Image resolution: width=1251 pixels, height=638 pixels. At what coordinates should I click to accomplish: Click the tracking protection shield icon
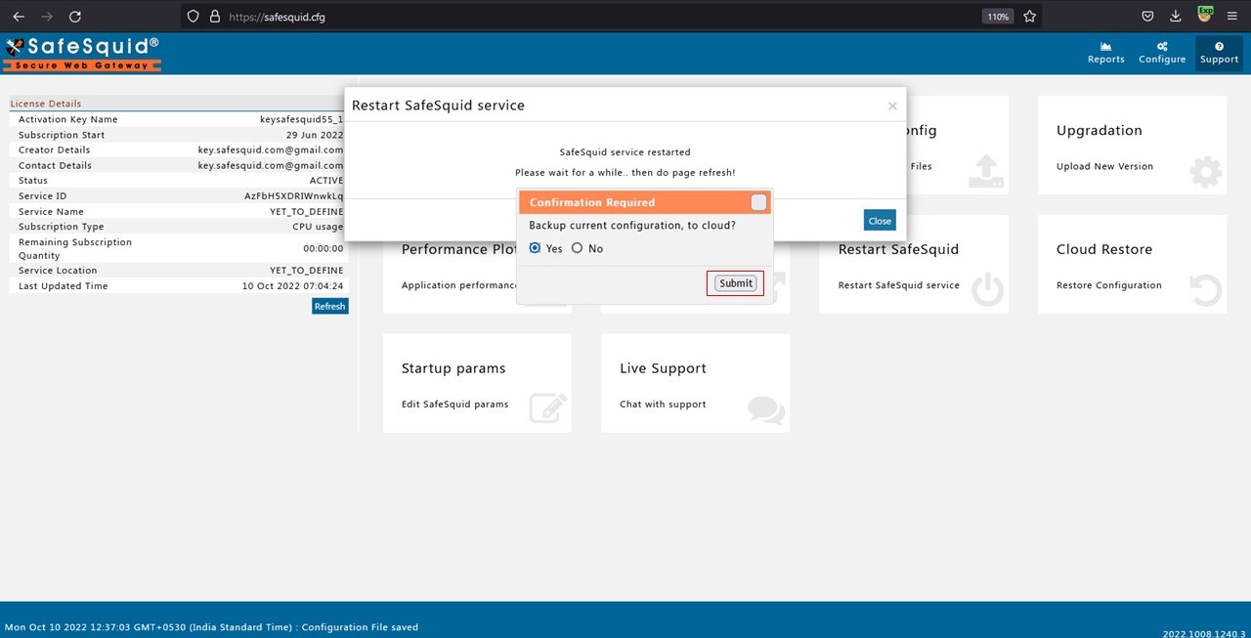point(193,17)
